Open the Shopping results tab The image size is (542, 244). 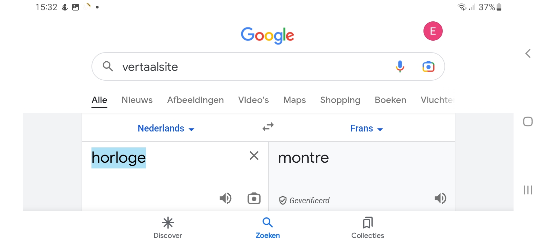tap(340, 100)
